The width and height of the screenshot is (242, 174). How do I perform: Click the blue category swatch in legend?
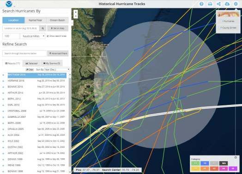(205, 163)
